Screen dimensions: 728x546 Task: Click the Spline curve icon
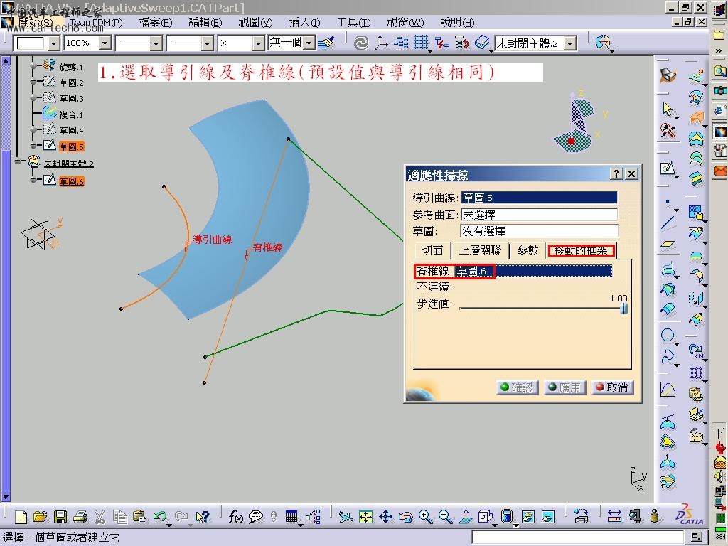click(x=668, y=355)
